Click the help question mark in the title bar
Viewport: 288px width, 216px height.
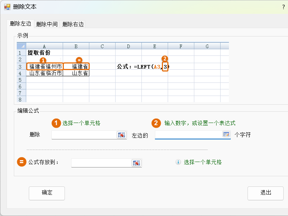pyautogui.click(x=283, y=7)
